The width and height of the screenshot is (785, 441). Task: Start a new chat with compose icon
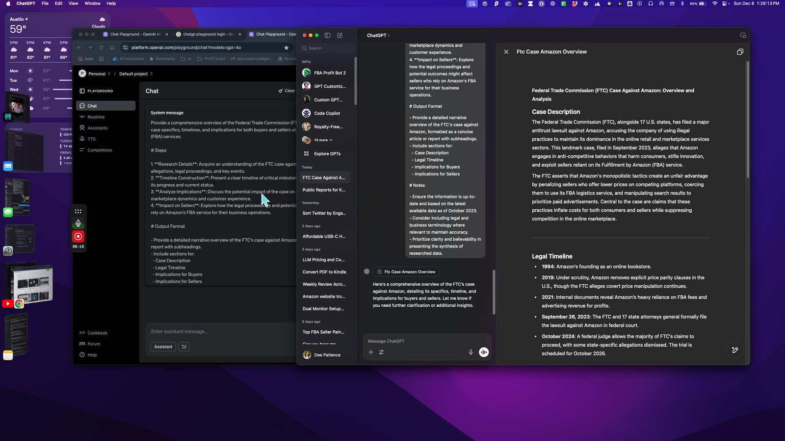[x=340, y=35]
